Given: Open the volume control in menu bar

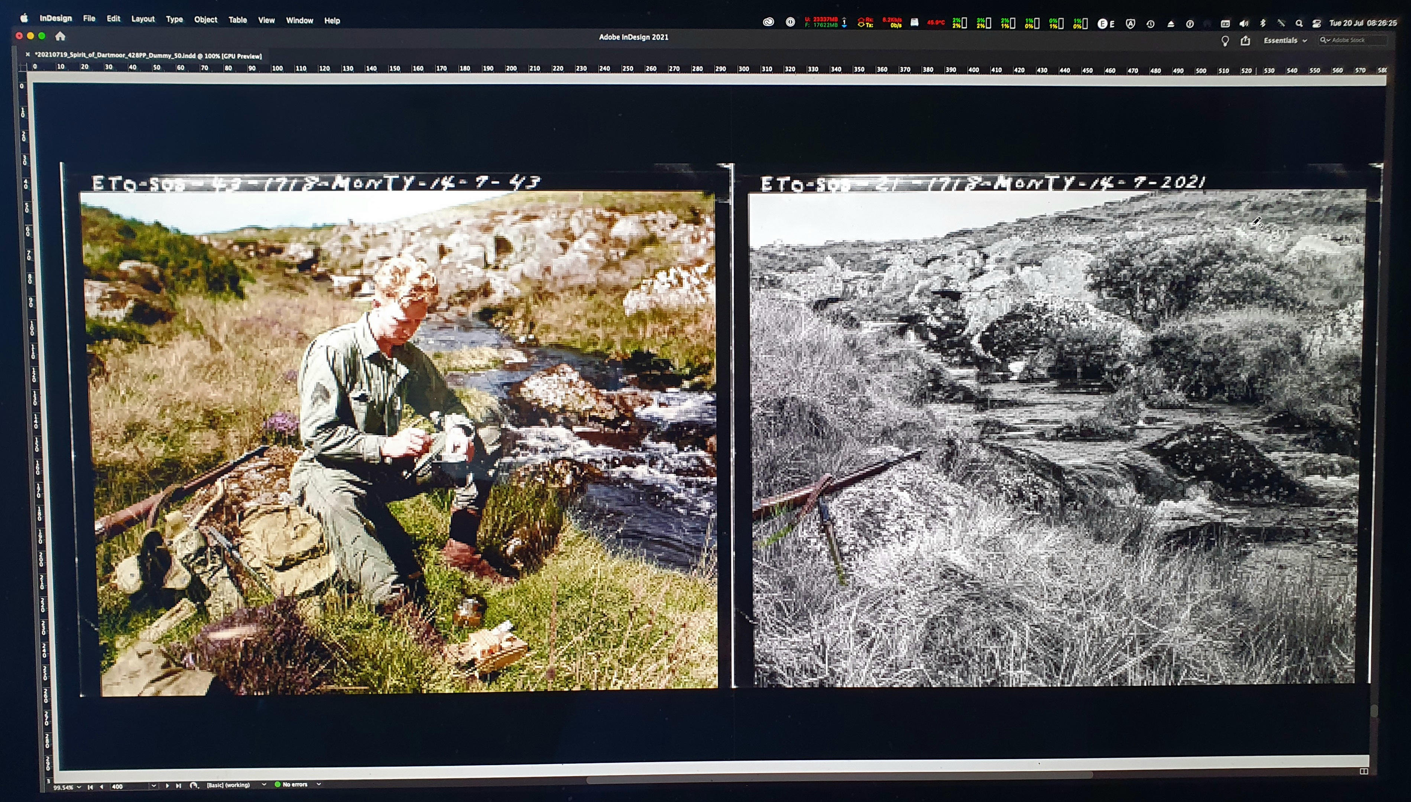Looking at the screenshot, I should click(x=1244, y=24).
